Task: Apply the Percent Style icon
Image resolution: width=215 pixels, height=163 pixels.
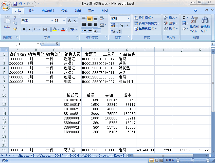Action: (121, 25)
